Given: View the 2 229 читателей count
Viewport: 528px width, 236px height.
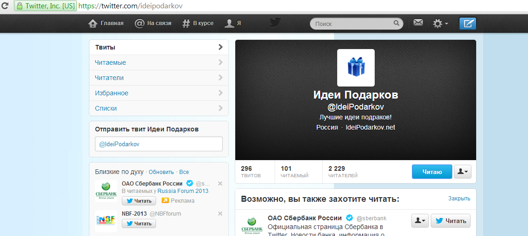Looking at the screenshot, I should click(x=343, y=172).
